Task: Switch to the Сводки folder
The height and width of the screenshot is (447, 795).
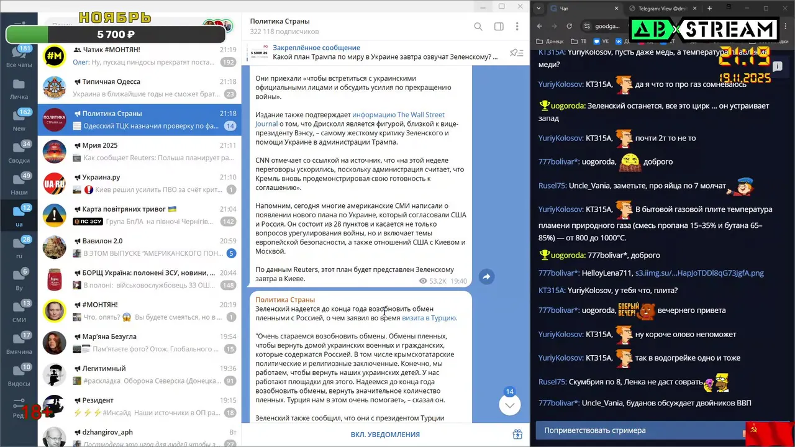Action: (x=19, y=152)
